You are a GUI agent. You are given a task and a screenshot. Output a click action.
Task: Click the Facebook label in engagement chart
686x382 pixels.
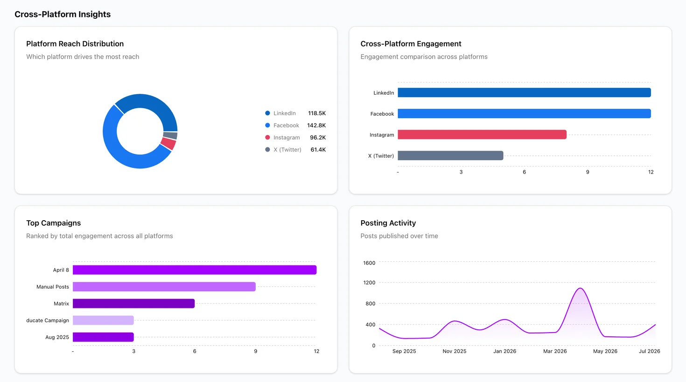point(382,114)
